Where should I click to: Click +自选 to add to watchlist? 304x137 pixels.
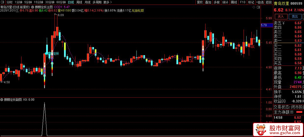(260, 2)
